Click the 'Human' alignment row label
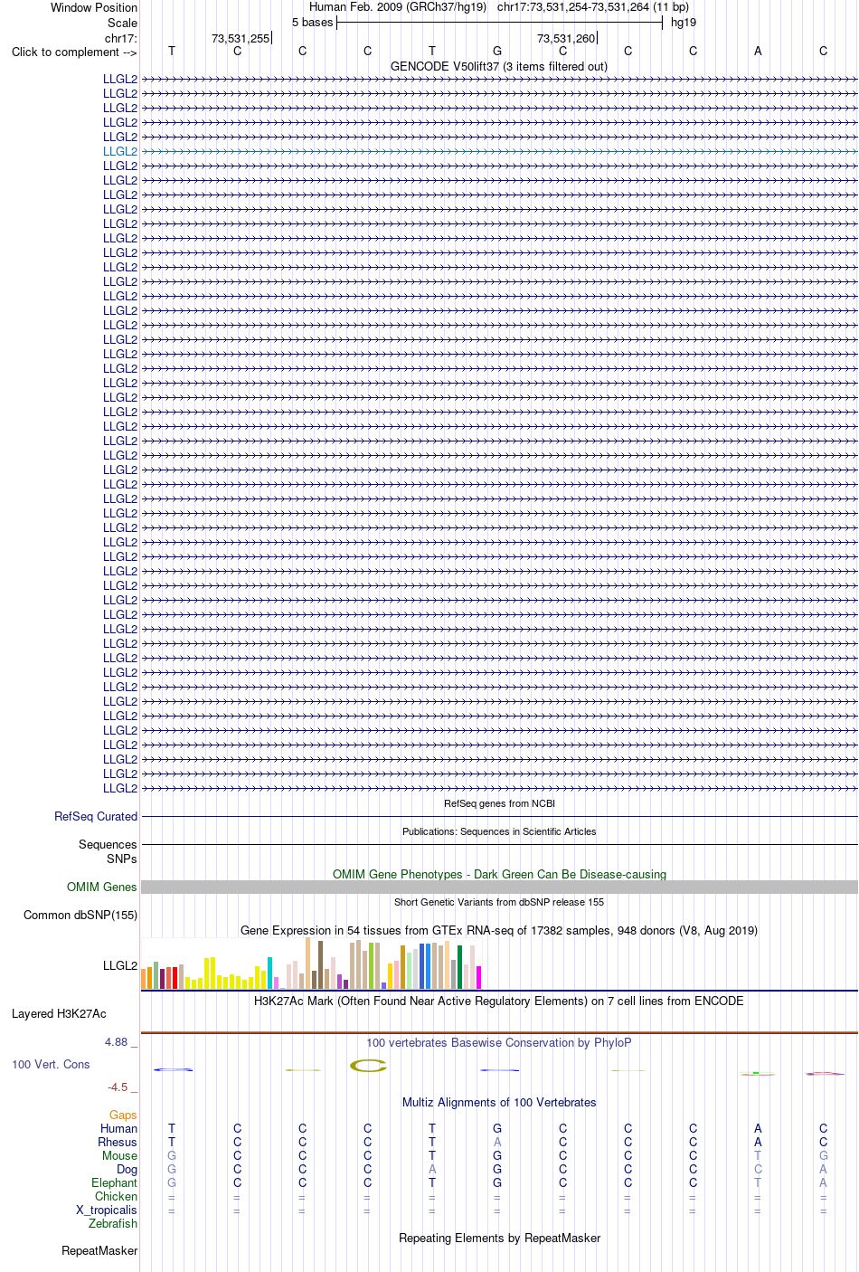Viewport: 859px width, 1272px height. [x=118, y=1128]
